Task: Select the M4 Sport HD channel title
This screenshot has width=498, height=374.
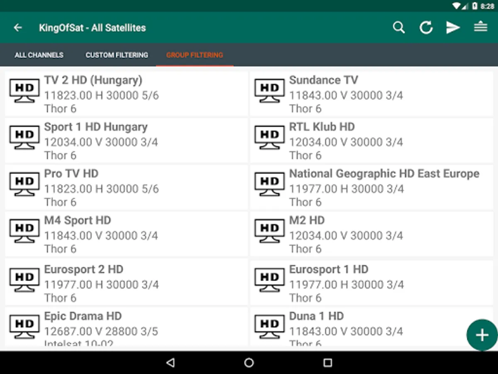Action: coord(78,220)
